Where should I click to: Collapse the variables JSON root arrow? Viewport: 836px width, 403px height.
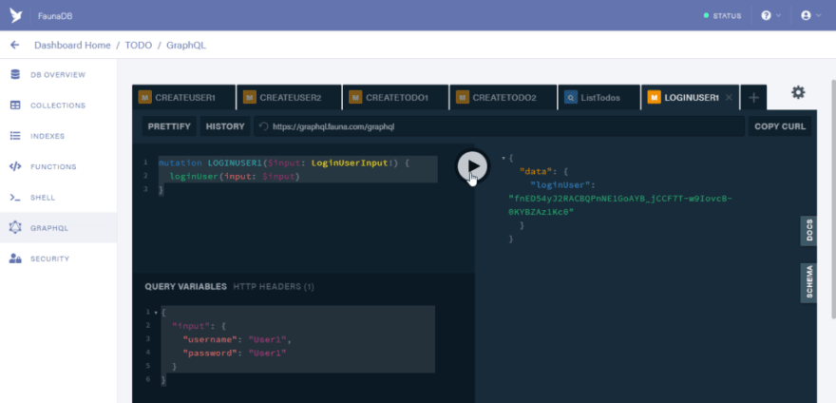tap(156, 313)
